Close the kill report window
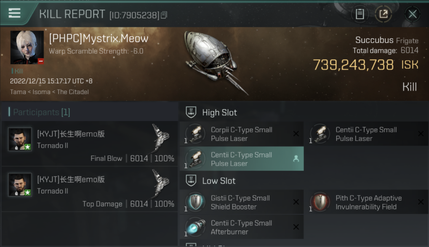The image size is (429, 247). click(x=412, y=14)
